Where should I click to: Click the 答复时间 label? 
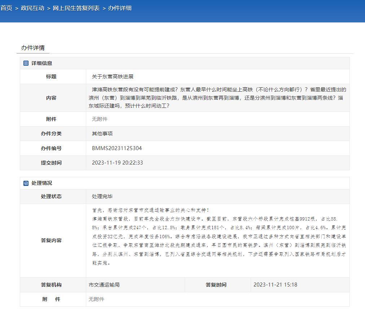[216, 285]
